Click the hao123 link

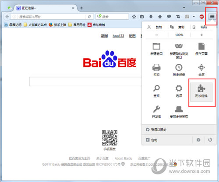pyautogui.click(x=118, y=36)
